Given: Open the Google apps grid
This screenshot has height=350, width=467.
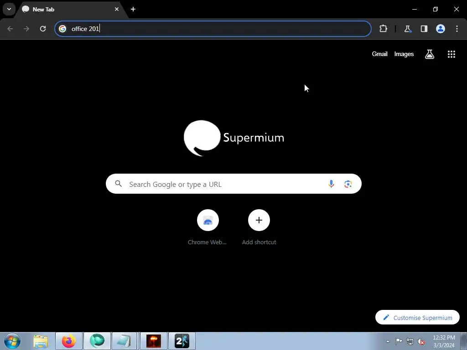Looking at the screenshot, I should (451, 54).
